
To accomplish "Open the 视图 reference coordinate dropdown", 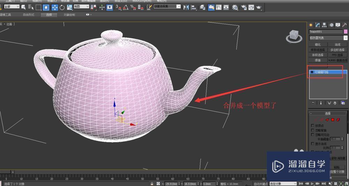I will coord(81,7).
